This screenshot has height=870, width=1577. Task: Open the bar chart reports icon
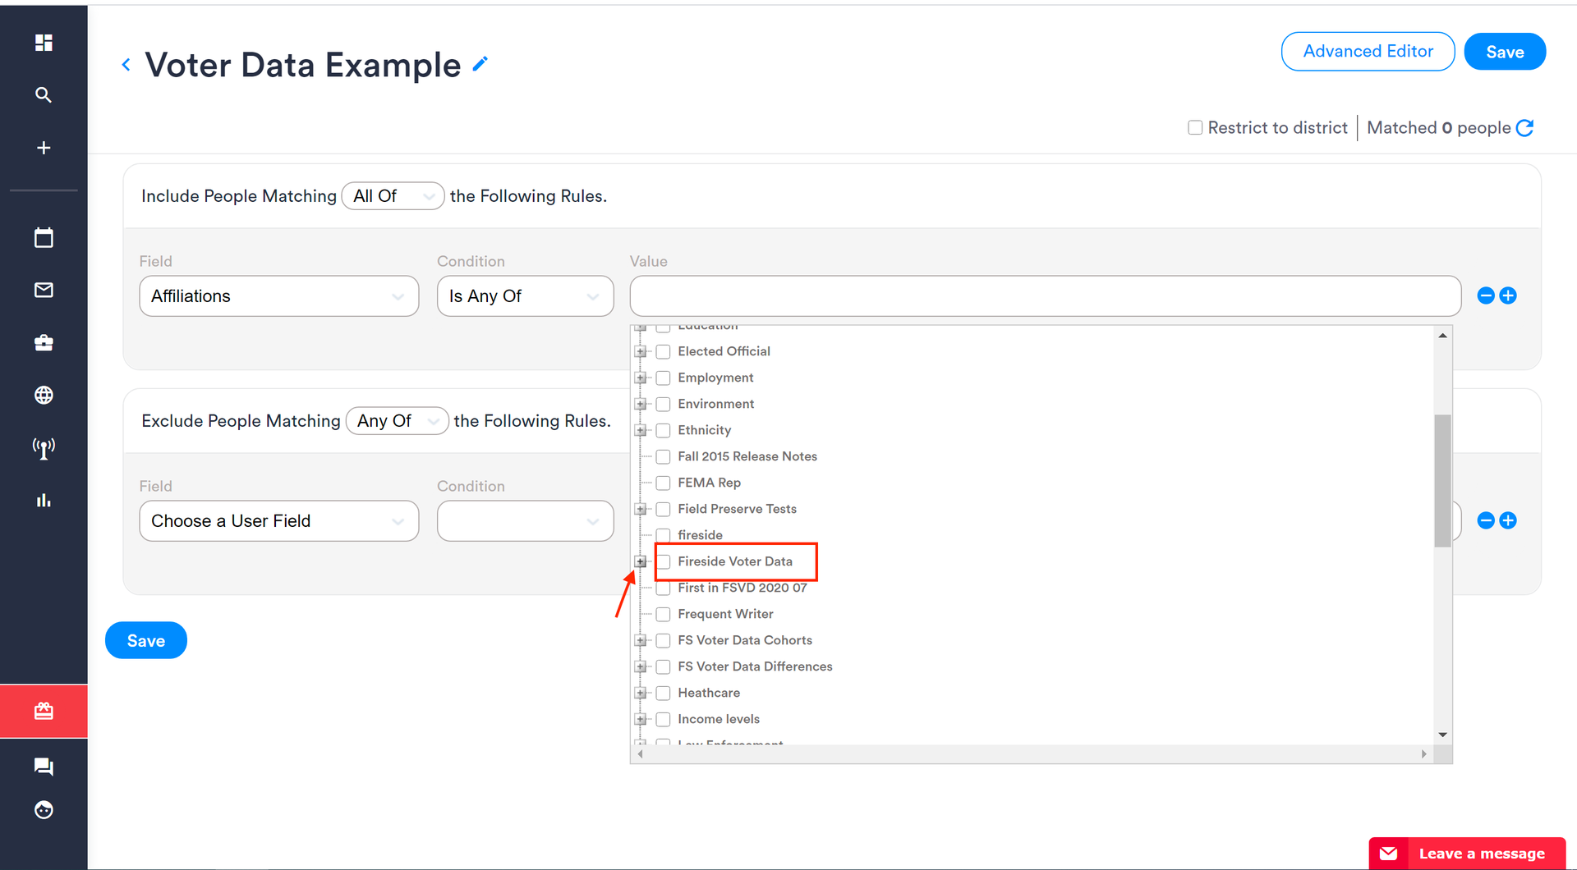click(44, 501)
